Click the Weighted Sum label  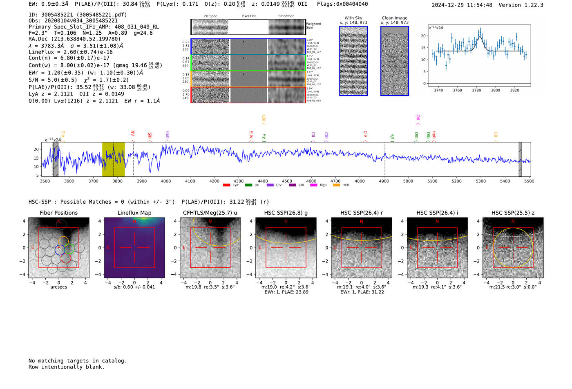pyautogui.click(x=313, y=26)
